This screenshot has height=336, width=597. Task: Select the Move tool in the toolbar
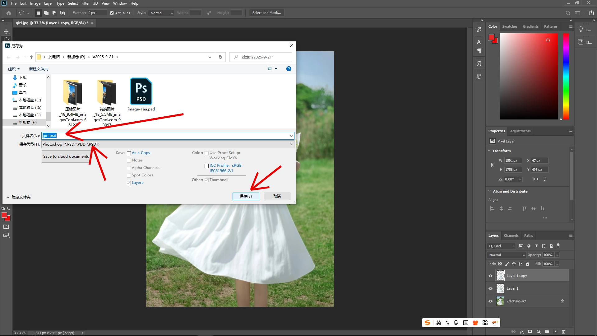6,31
